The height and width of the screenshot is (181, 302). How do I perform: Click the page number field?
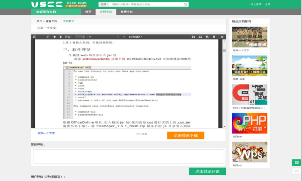click(x=80, y=37)
